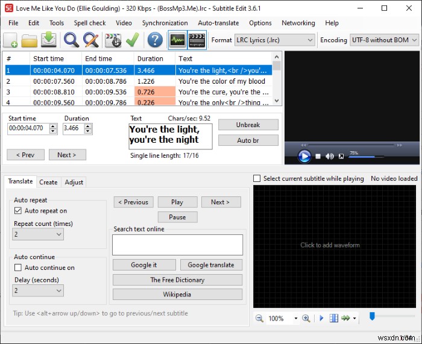The width and height of the screenshot is (422, 344).
Task: Open the Spell check menu
Action: (x=90, y=23)
